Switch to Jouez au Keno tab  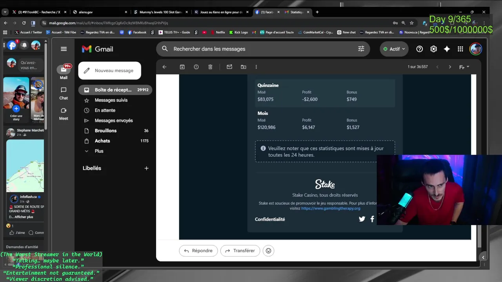pos(222,12)
